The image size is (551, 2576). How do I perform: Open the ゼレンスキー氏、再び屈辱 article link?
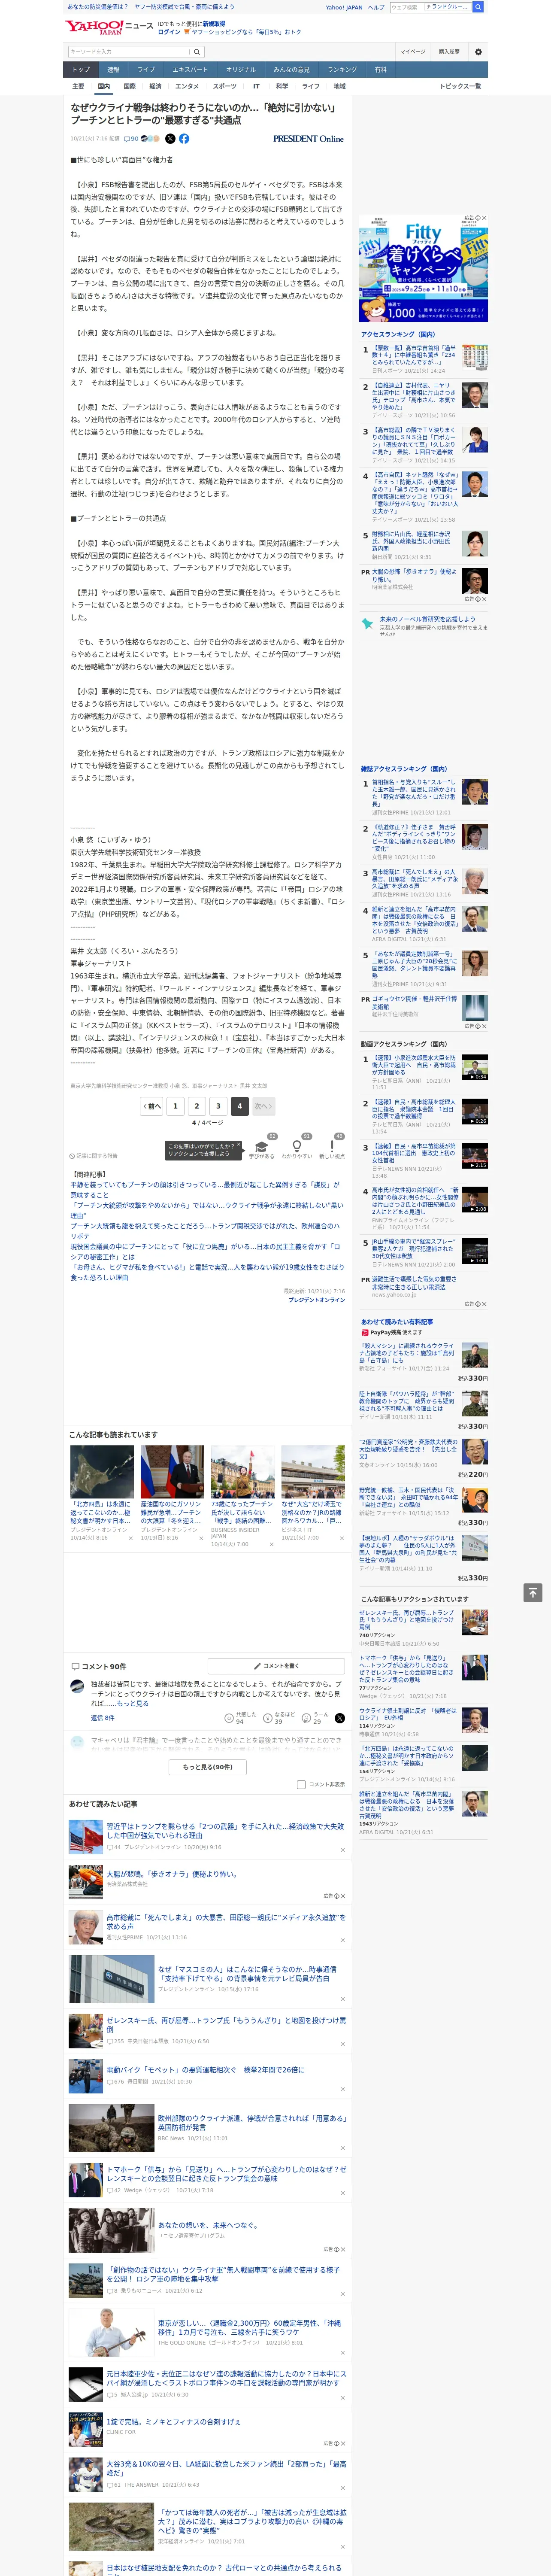point(226,2025)
